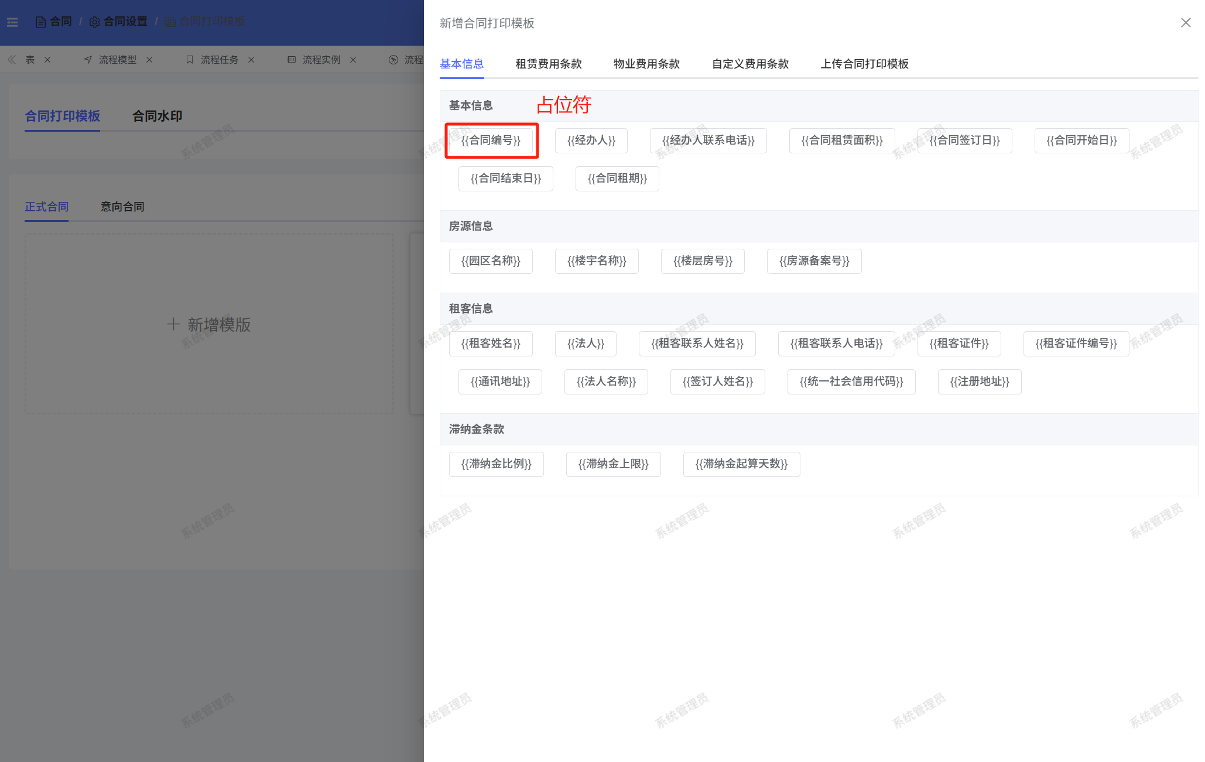Click the bookmark icon of 流程任务 tab

coord(190,60)
